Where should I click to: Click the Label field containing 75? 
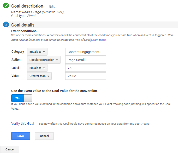tap(86, 68)
